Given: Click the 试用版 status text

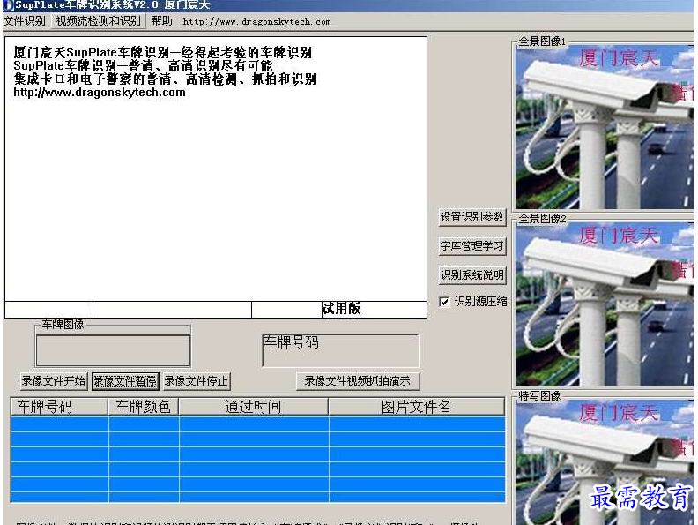Looking at the screenshot, I should coord(341,309).
